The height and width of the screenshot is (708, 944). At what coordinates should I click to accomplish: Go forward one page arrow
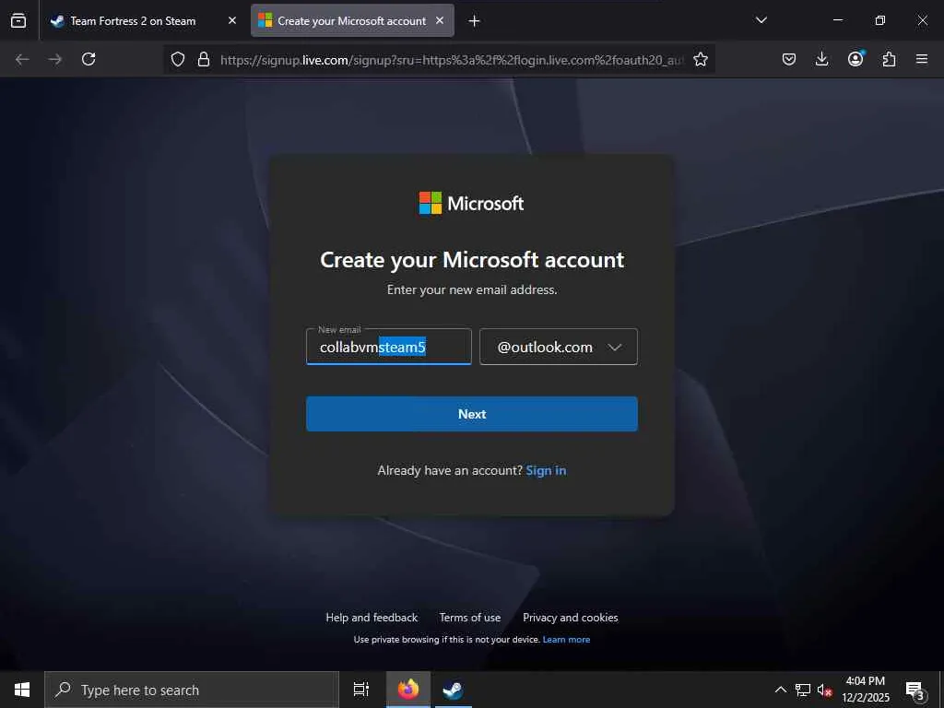[55, 59]
